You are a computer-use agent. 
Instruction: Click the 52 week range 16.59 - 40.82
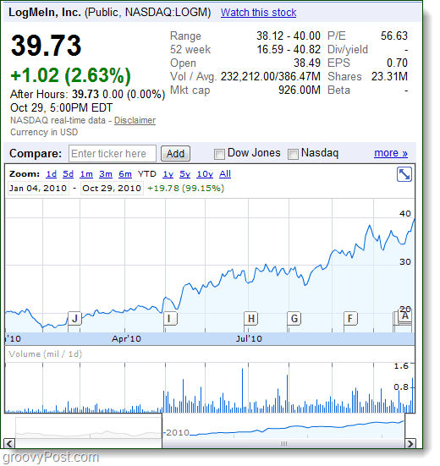(x=289, y=49)
